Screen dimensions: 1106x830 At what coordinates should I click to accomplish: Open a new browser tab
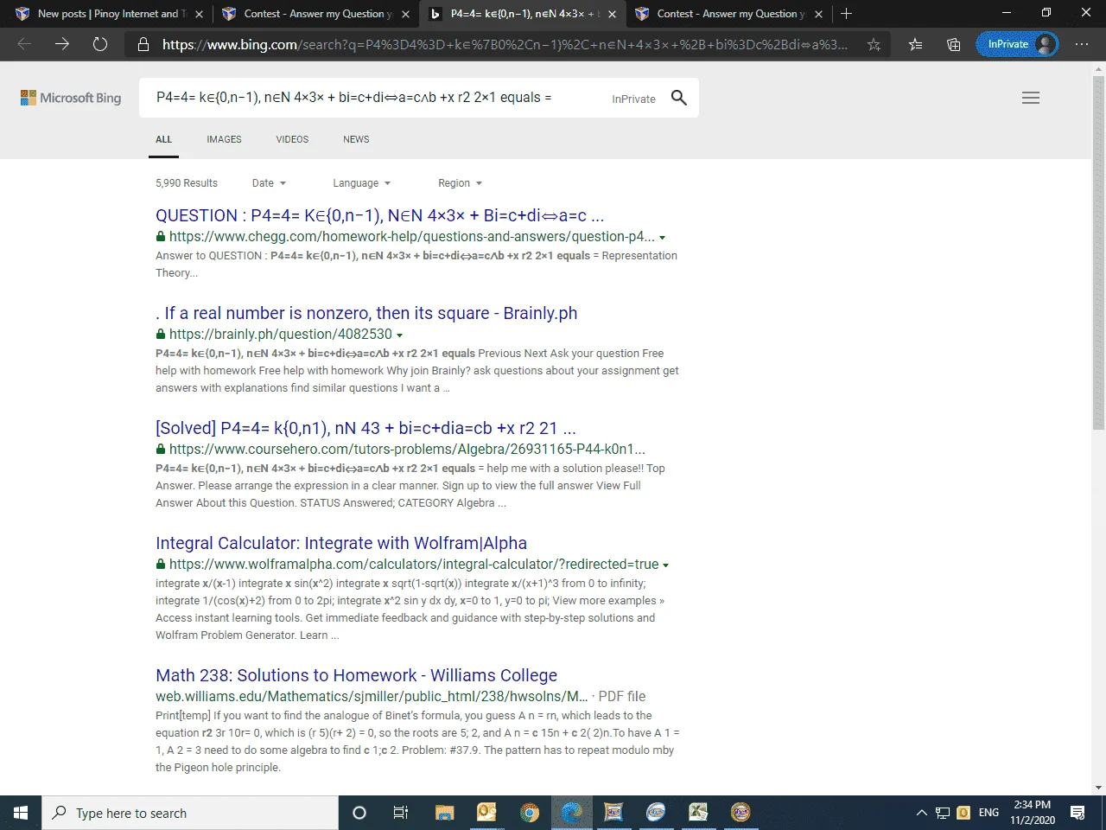(847, 14)
